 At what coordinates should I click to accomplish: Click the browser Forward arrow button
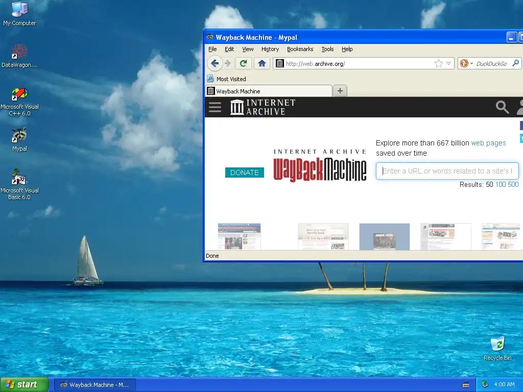pos(228,63)
